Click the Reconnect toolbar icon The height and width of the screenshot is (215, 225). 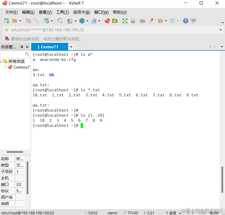[36, 21]
